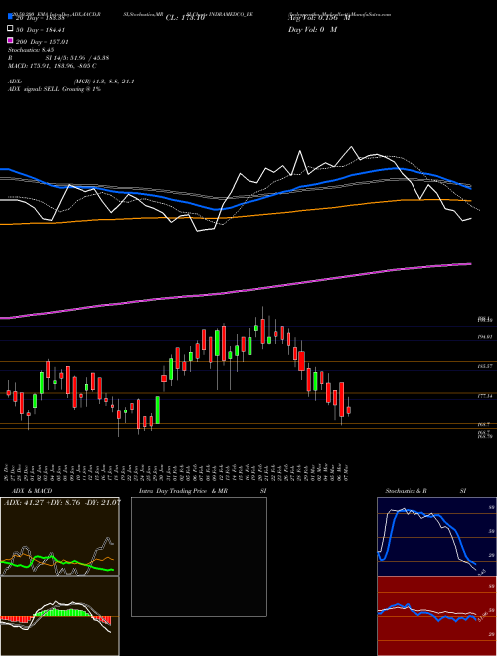This screenshot has height=656, width=497.
Task: Click the white 50 Day EMA legend swatch
Action: tap(10, 29)
